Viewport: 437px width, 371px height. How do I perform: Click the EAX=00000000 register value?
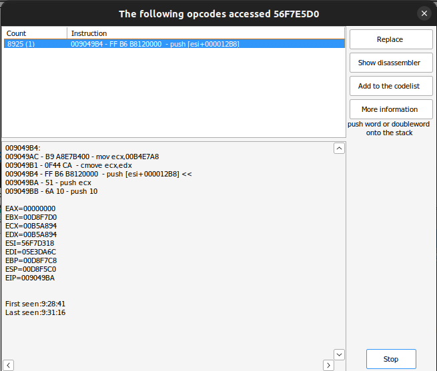(x=31, y=208)
